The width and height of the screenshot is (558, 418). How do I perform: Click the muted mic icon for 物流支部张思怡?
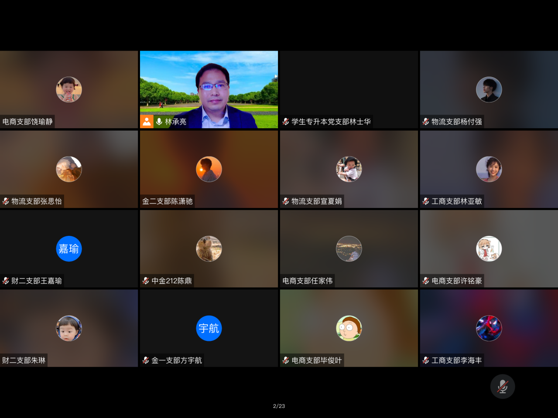click(6, 201)
